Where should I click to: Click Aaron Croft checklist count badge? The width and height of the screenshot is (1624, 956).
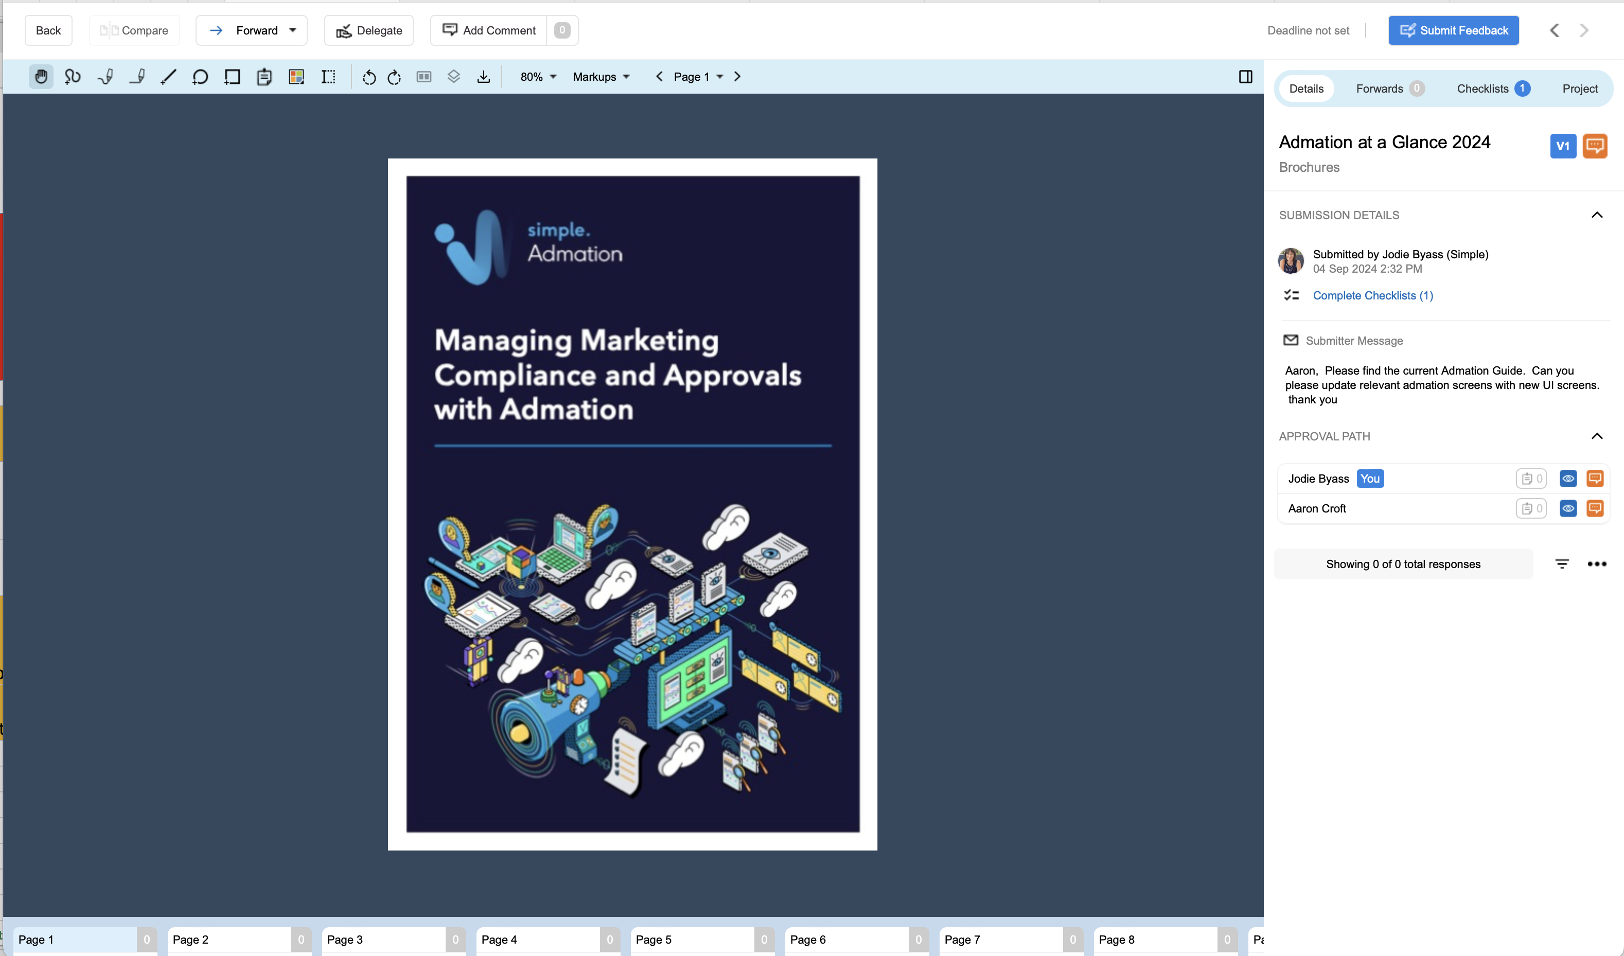click(x=1531, y=508)
